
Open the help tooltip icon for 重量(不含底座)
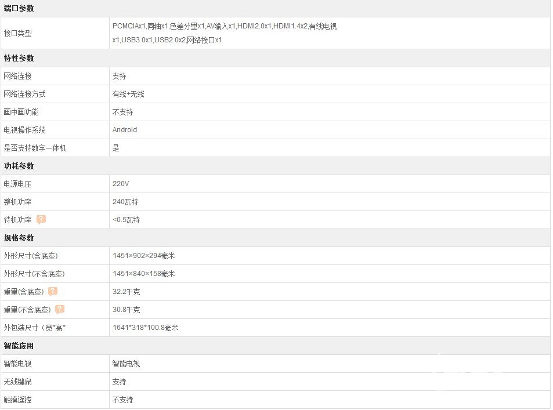[x=60, y=310]
